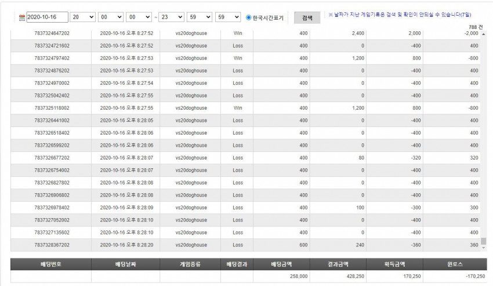Select the 한국시간표기 radio button
This screenshot has width=493, height=286.
[248, 17]
